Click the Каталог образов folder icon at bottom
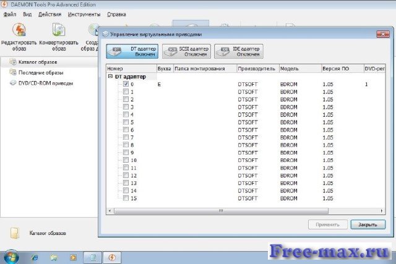The width and height of the screenshot is (396, 264). (x=15, y=232)
